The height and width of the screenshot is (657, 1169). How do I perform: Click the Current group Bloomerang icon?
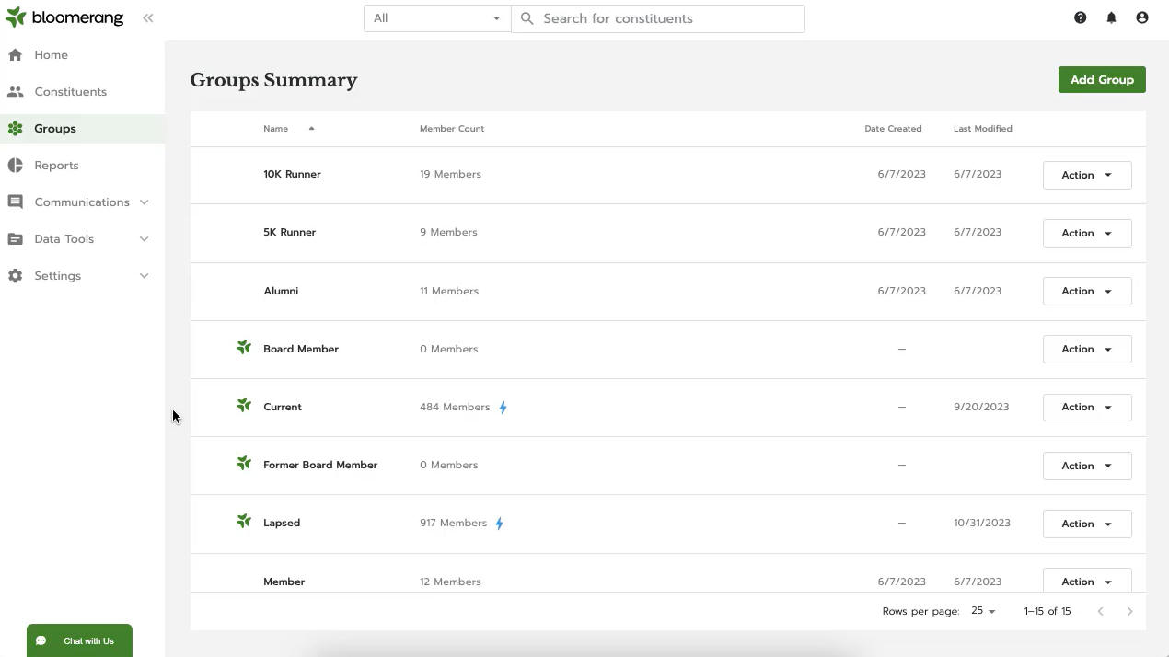coord(244,406)
